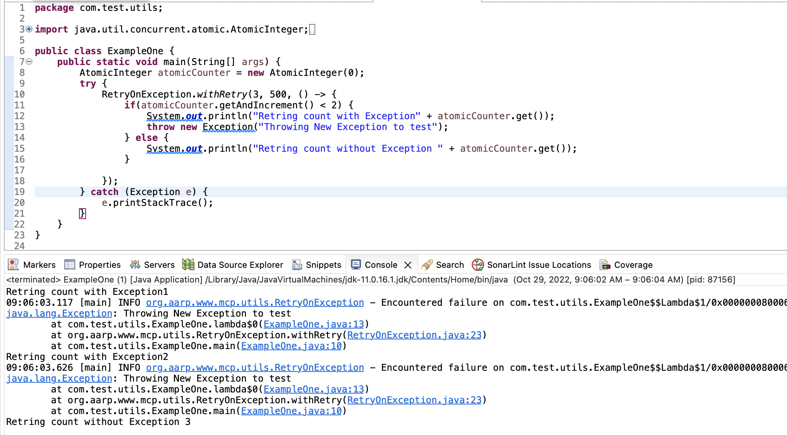
Task: Open second java.lang.Exception link
Action: tap(59, 378)
